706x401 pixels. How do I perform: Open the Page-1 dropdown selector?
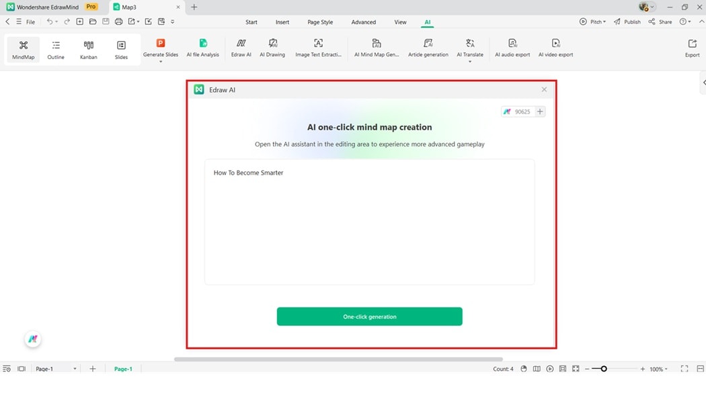pos(74,368)
